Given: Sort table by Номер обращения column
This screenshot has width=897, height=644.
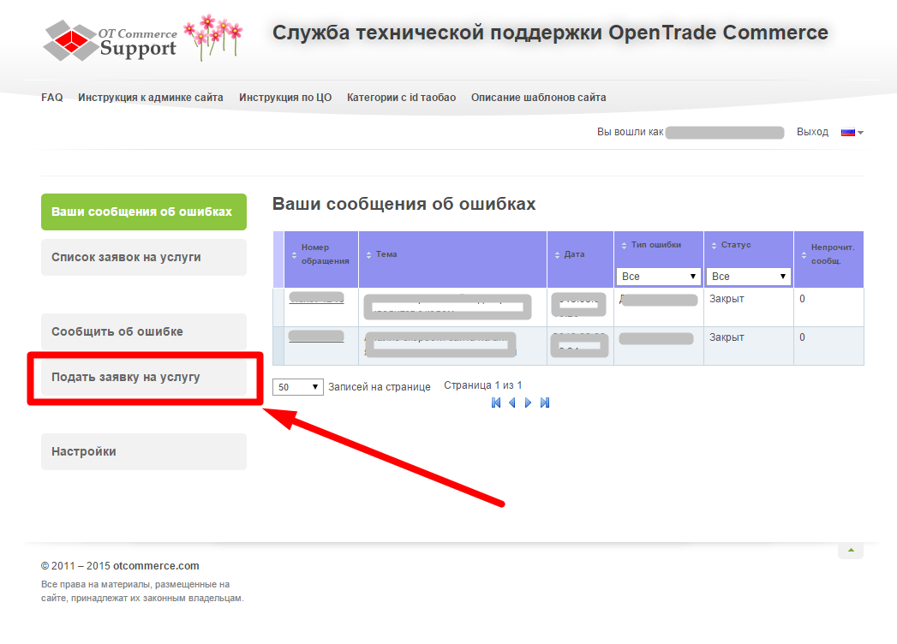Looking at the screenshot, I should [x=321, y=254].
